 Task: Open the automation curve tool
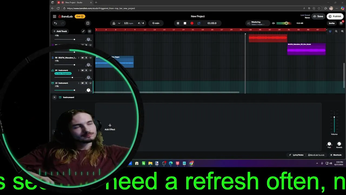point(83,31)
